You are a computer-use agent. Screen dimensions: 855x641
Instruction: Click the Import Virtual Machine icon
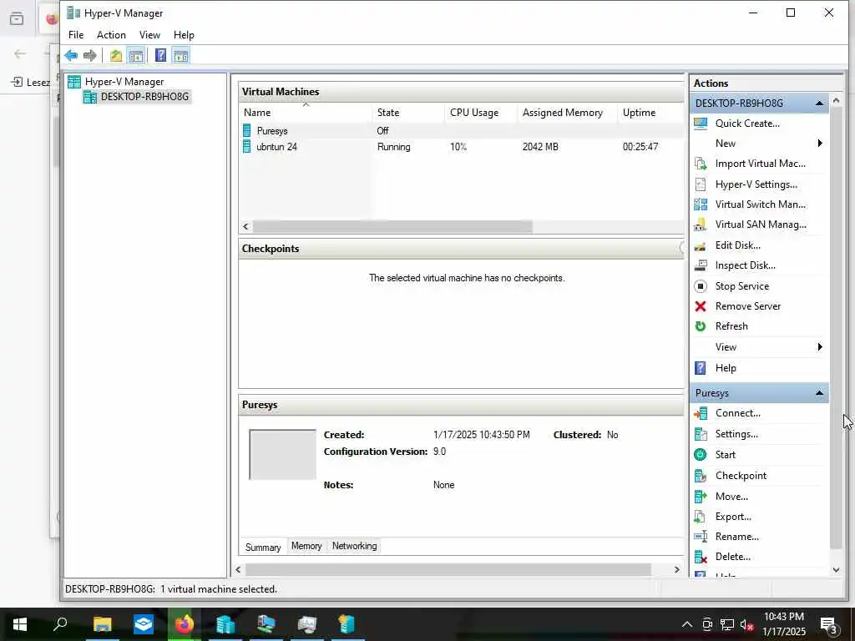tap(701, 164)
